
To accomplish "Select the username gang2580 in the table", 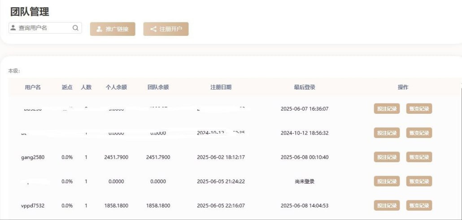I will pos(33,157).
